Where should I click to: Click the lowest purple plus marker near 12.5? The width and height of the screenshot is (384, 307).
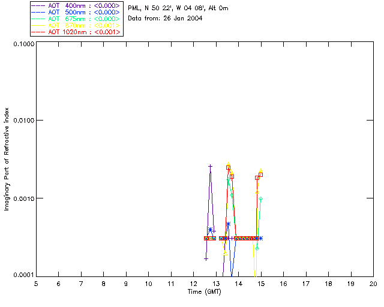pyautogui.click(x=206, y=259)
